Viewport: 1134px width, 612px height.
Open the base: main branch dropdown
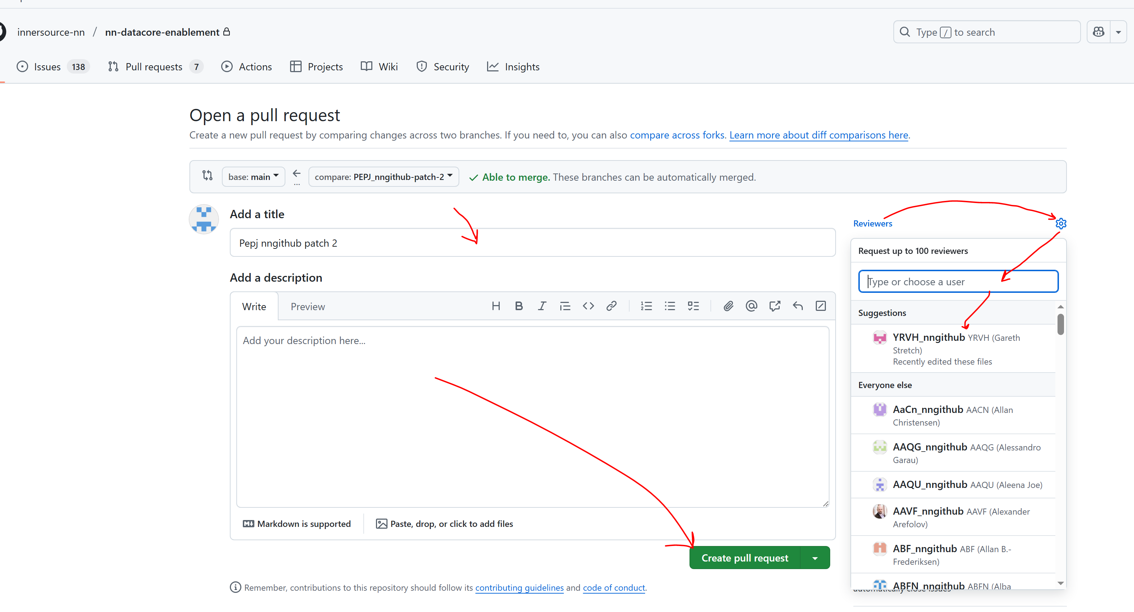[253, 177]
